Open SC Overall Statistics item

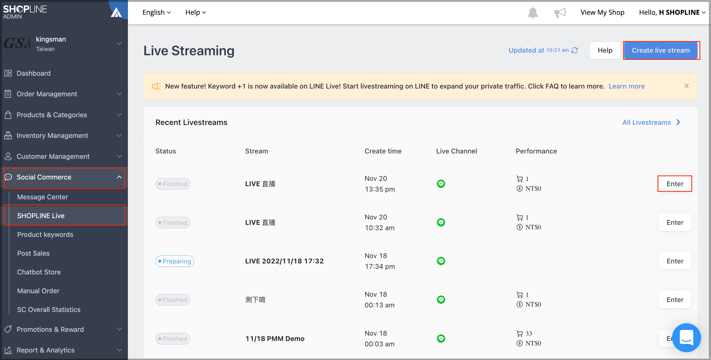coord(49,309)
